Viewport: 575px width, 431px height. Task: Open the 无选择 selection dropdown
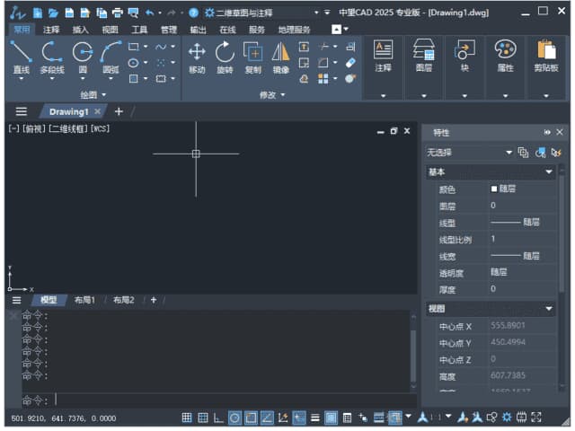coord(509,153)
